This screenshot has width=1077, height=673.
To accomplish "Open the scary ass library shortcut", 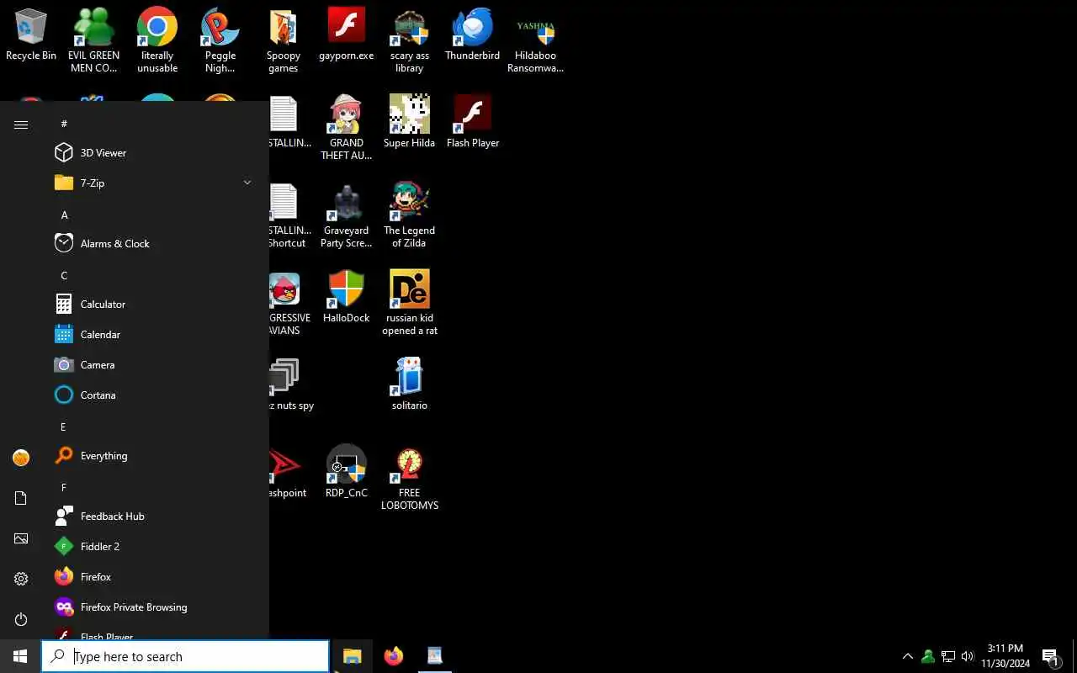I will (x=410, y=40).
